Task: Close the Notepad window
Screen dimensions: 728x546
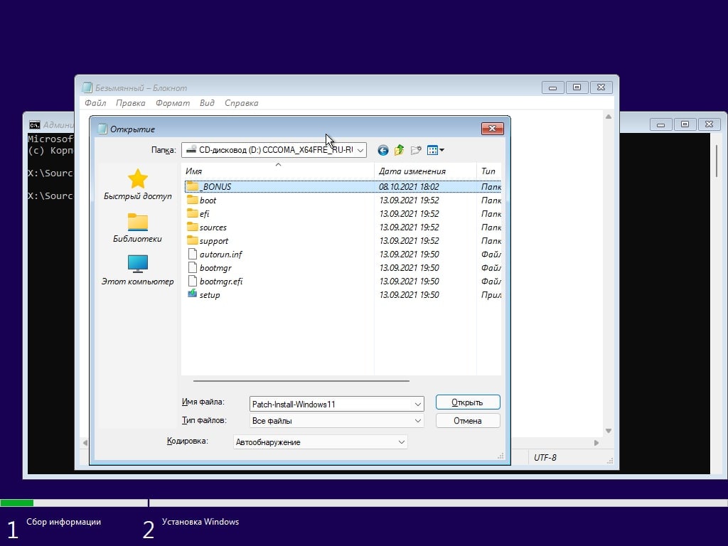Action: coord(601,87)
